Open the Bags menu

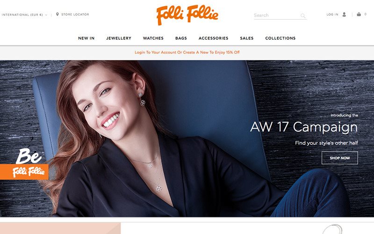point(181,38)
